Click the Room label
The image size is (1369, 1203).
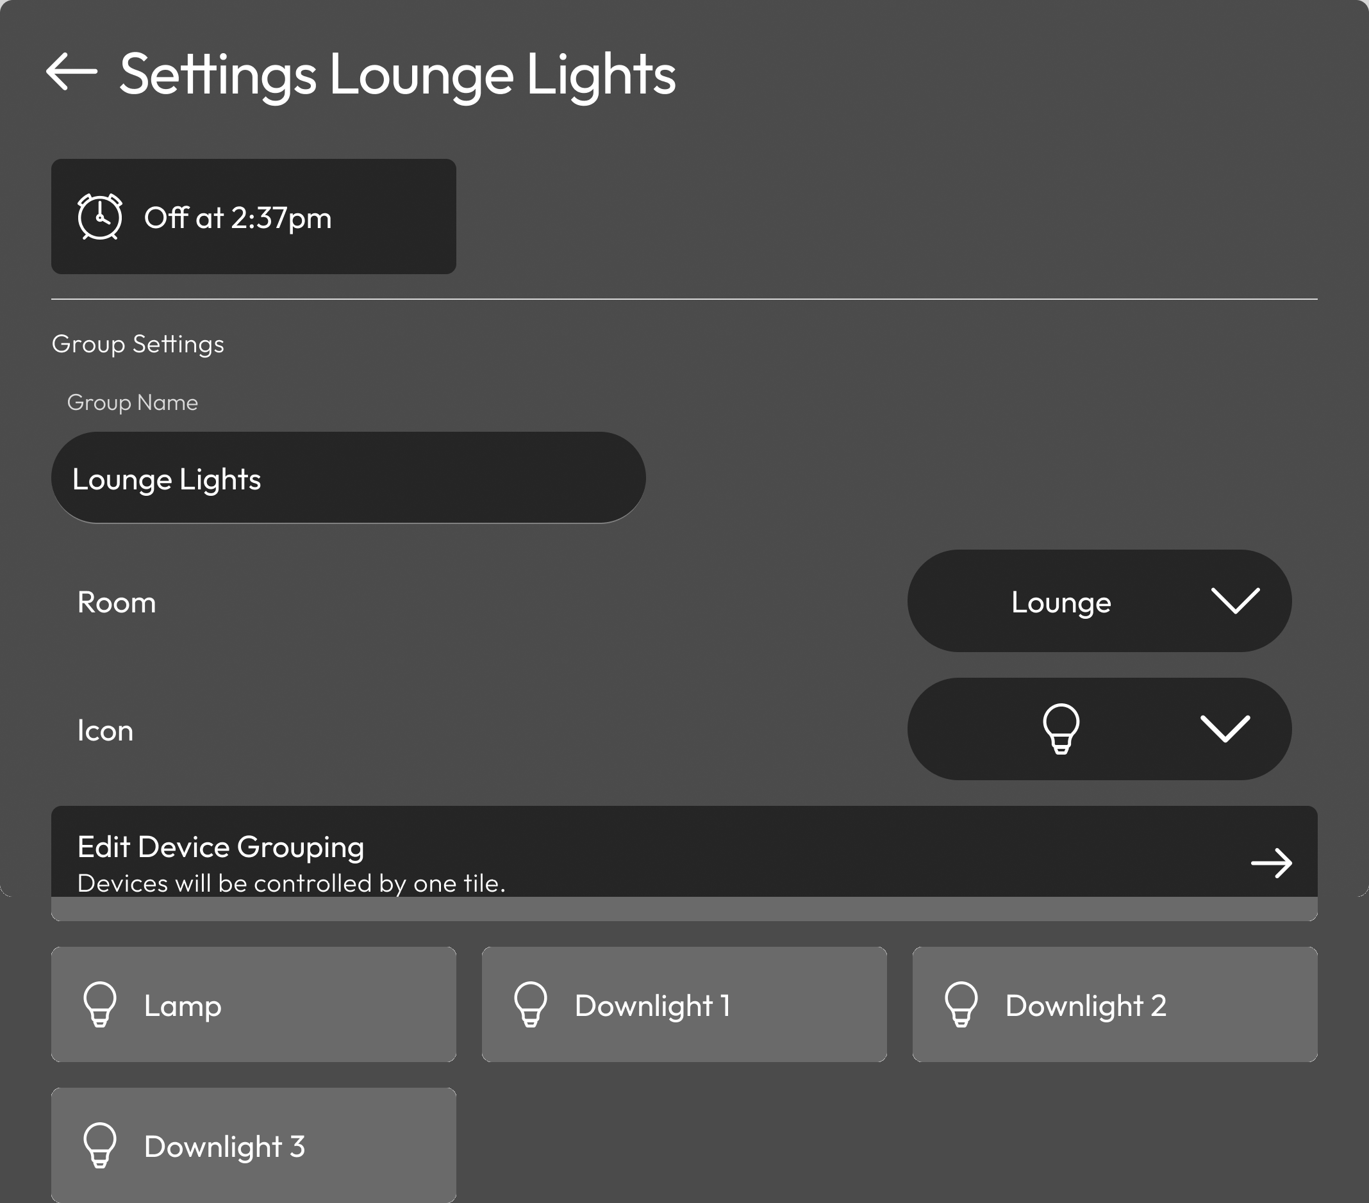[117, 603]
